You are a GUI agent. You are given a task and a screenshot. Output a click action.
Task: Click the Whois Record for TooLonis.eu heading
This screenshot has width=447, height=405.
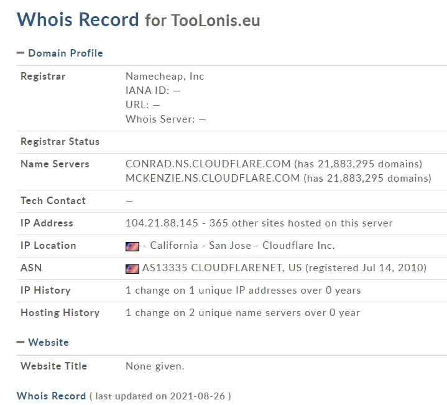(x=138, y=20)
